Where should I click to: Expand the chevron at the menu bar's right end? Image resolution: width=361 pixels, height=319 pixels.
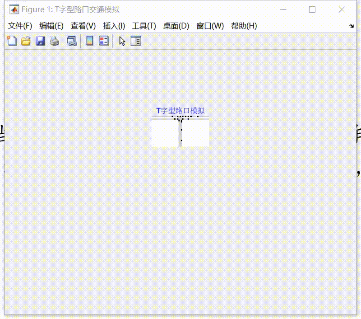coord(352,26)
